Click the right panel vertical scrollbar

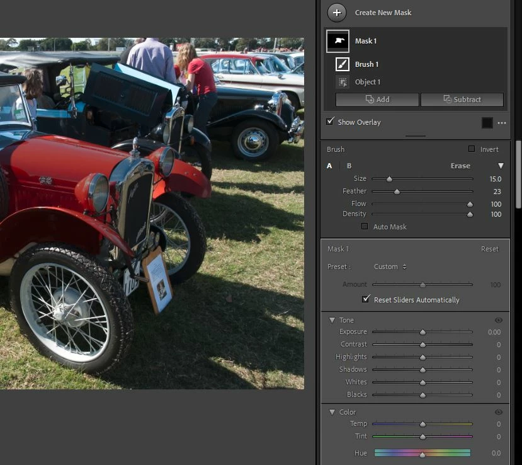point(518,175)
